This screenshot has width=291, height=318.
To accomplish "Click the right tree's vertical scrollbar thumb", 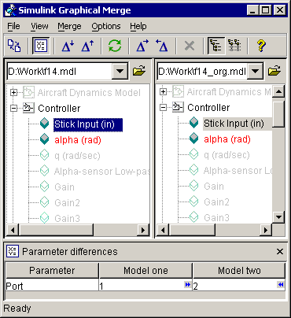I will coord(278,114).
